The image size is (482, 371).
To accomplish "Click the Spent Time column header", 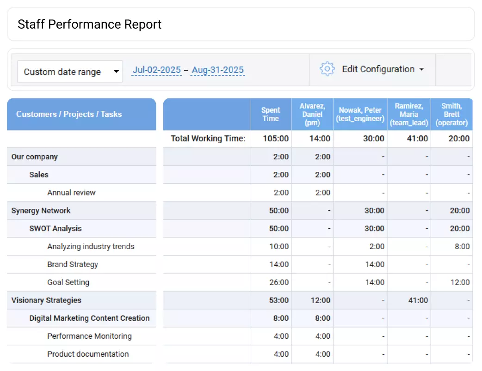I will pyautogui.click(x=271, y=114).
